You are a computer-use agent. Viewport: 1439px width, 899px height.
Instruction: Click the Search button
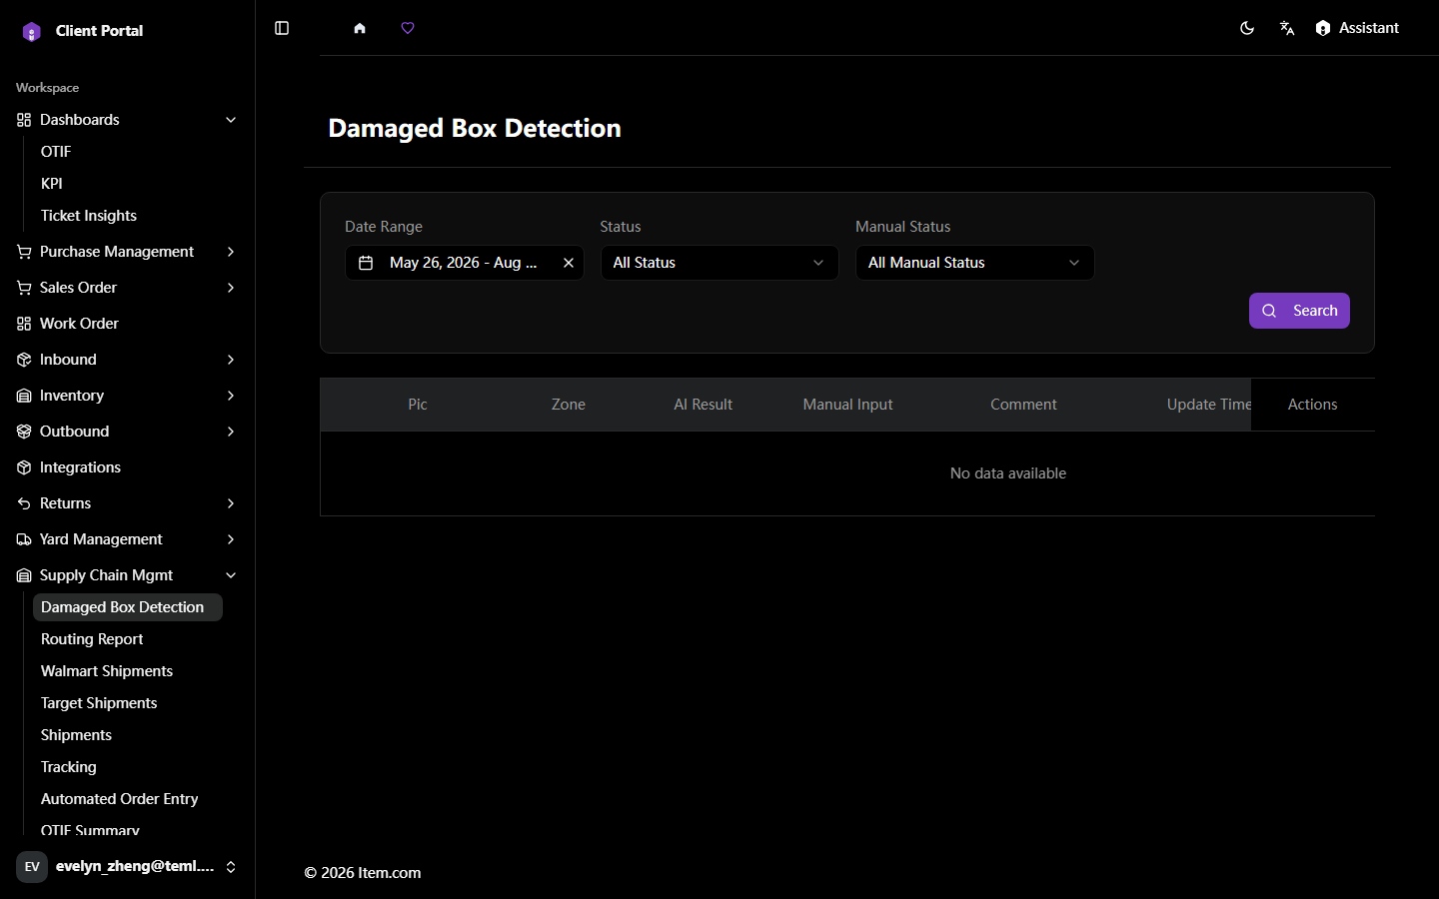click(x=1299, y=311)
